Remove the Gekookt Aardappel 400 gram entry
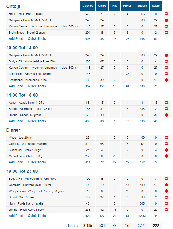The image size is (173, 229). [x=166, y=144]
